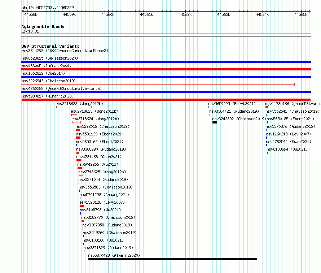Click the DGV Structural Variants track title
Viewport: 321px width, 273px height.
pos(50,46)
